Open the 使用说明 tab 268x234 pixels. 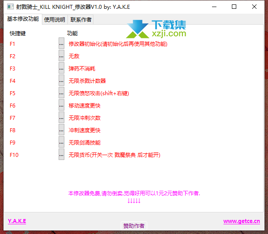pos(55,20)
